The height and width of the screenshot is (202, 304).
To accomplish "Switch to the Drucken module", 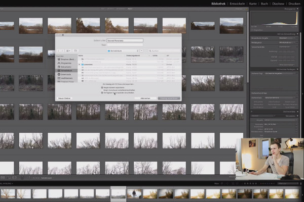I will click(294, 4).
